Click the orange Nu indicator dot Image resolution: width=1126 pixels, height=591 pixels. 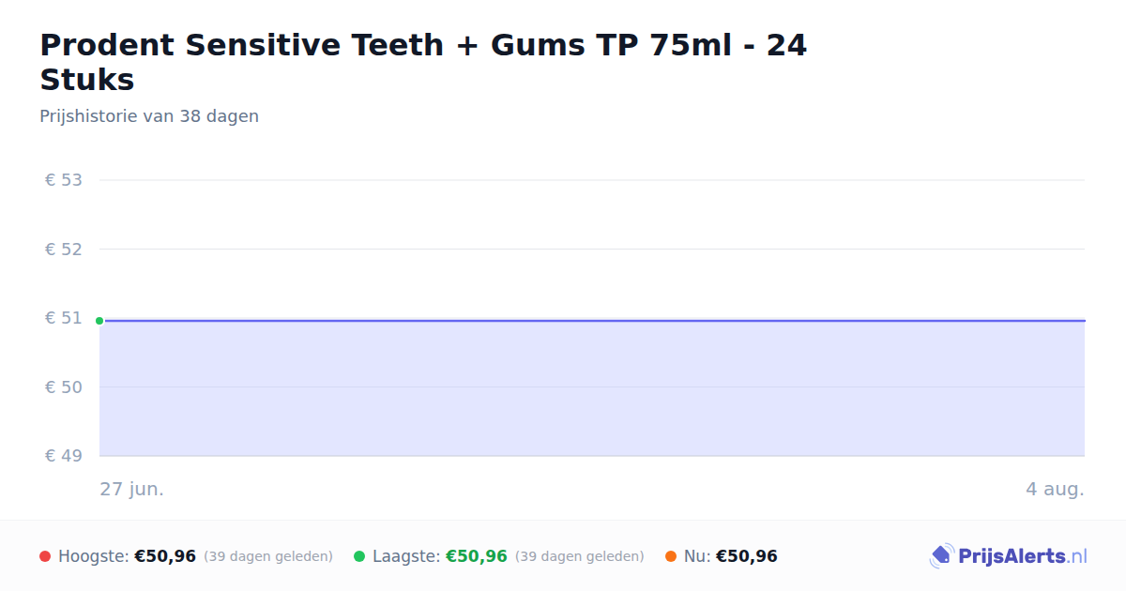(671, 556)
